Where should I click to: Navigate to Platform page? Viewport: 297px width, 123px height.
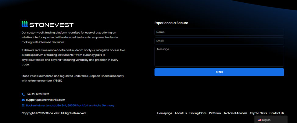[x=215, y=113]
